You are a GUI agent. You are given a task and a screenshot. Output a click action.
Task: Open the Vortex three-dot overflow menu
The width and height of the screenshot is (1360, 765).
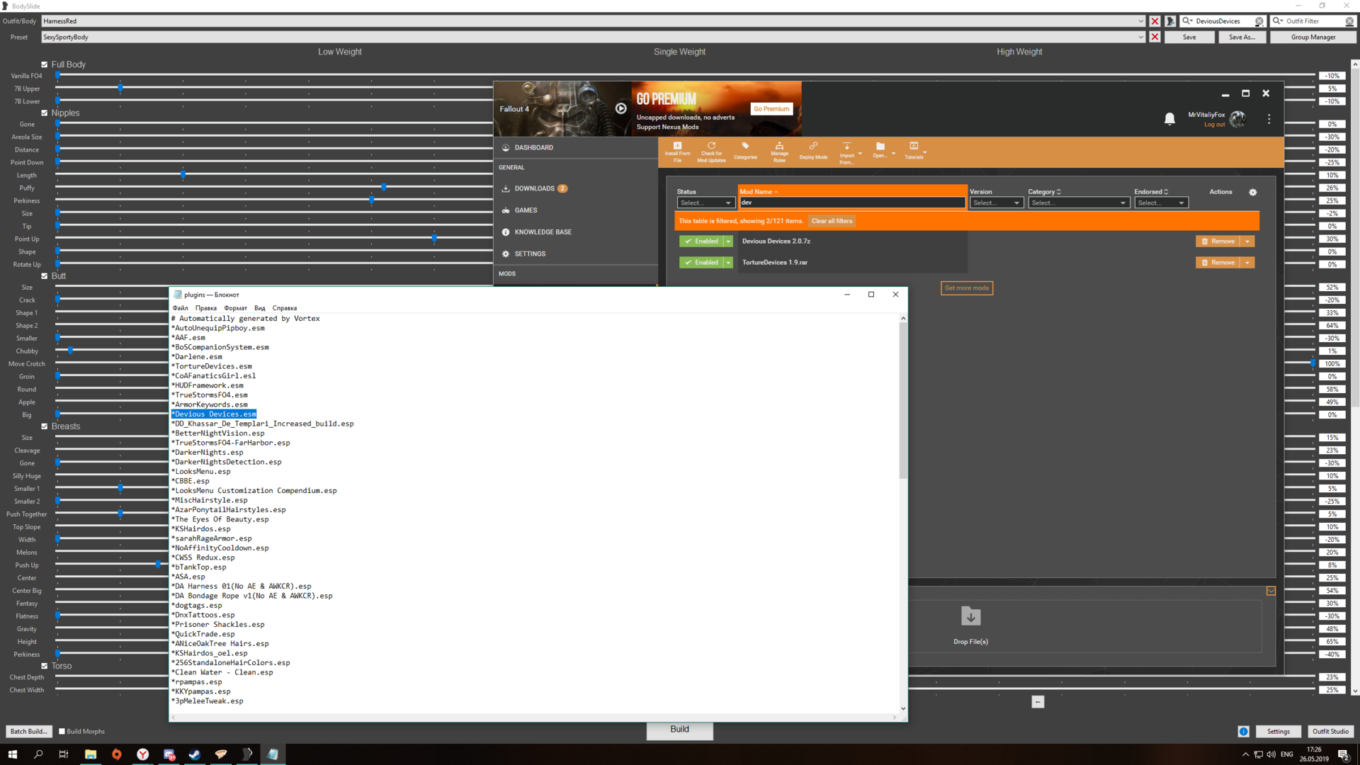(x=1269, y=119)
